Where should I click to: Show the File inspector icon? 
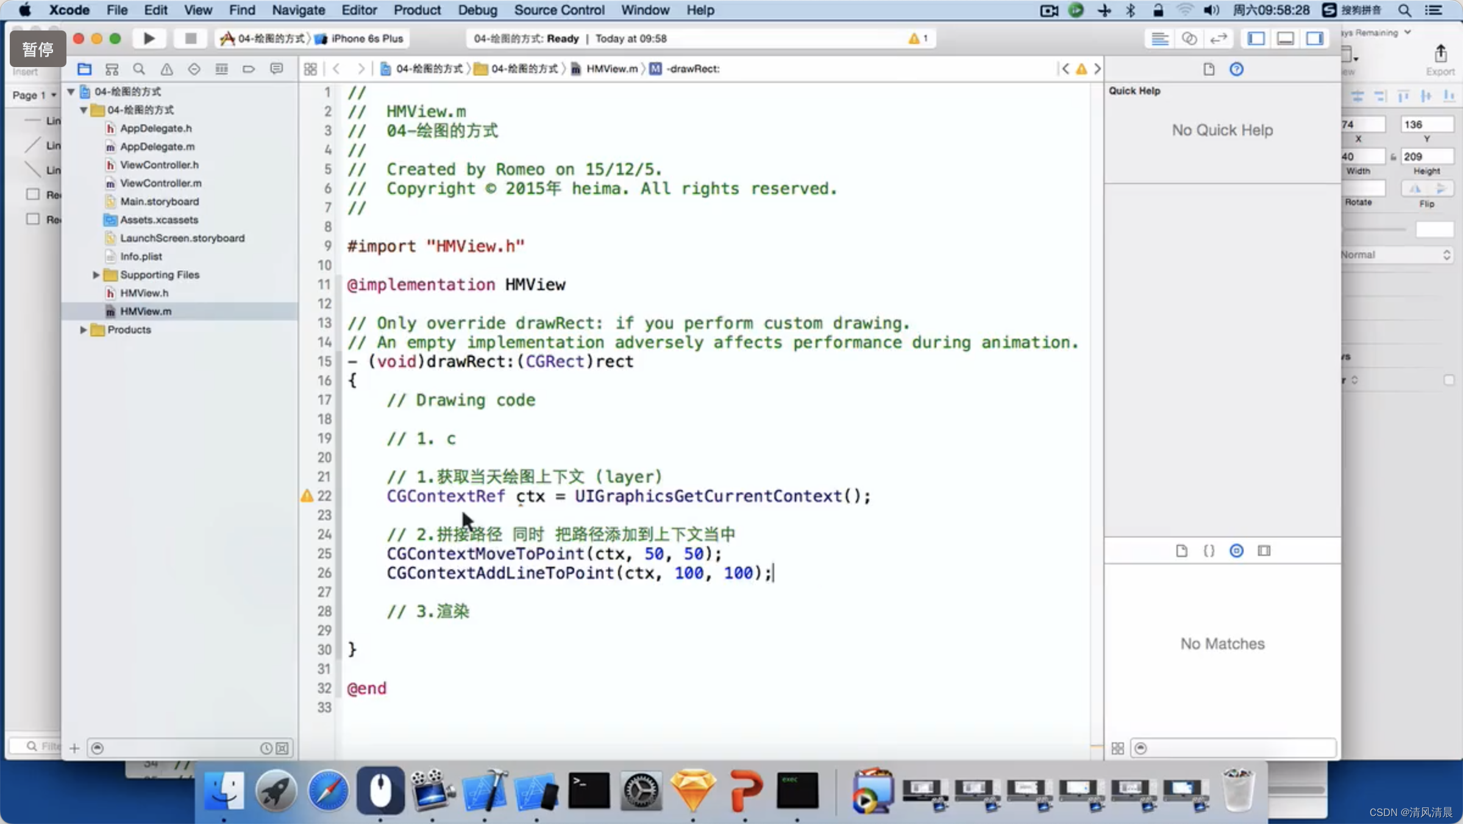(1209, 69)
